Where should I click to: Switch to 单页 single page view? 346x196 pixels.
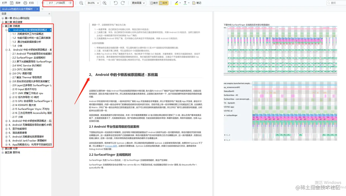tap(154, 3)
